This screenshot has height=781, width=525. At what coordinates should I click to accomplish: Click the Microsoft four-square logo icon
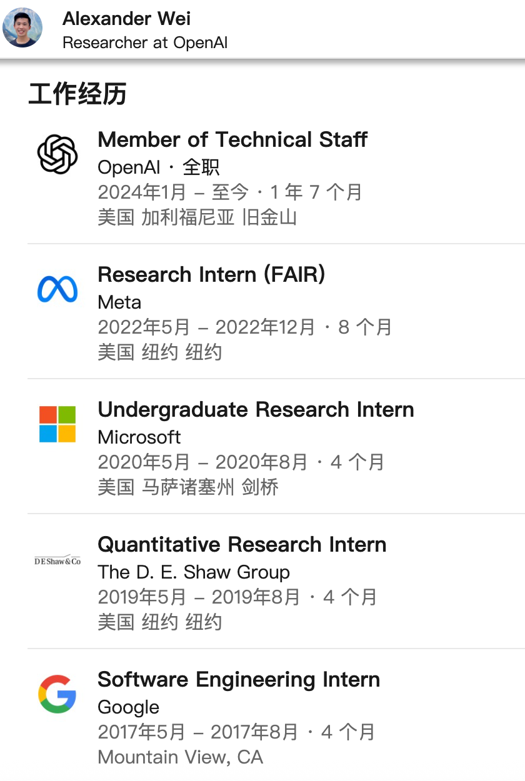pos(57,424)
